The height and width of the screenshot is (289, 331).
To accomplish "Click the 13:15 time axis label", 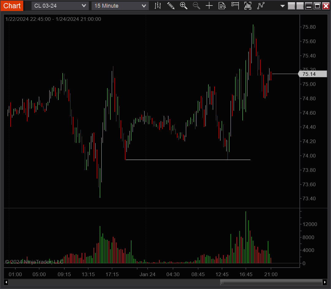I will (88, 274).
